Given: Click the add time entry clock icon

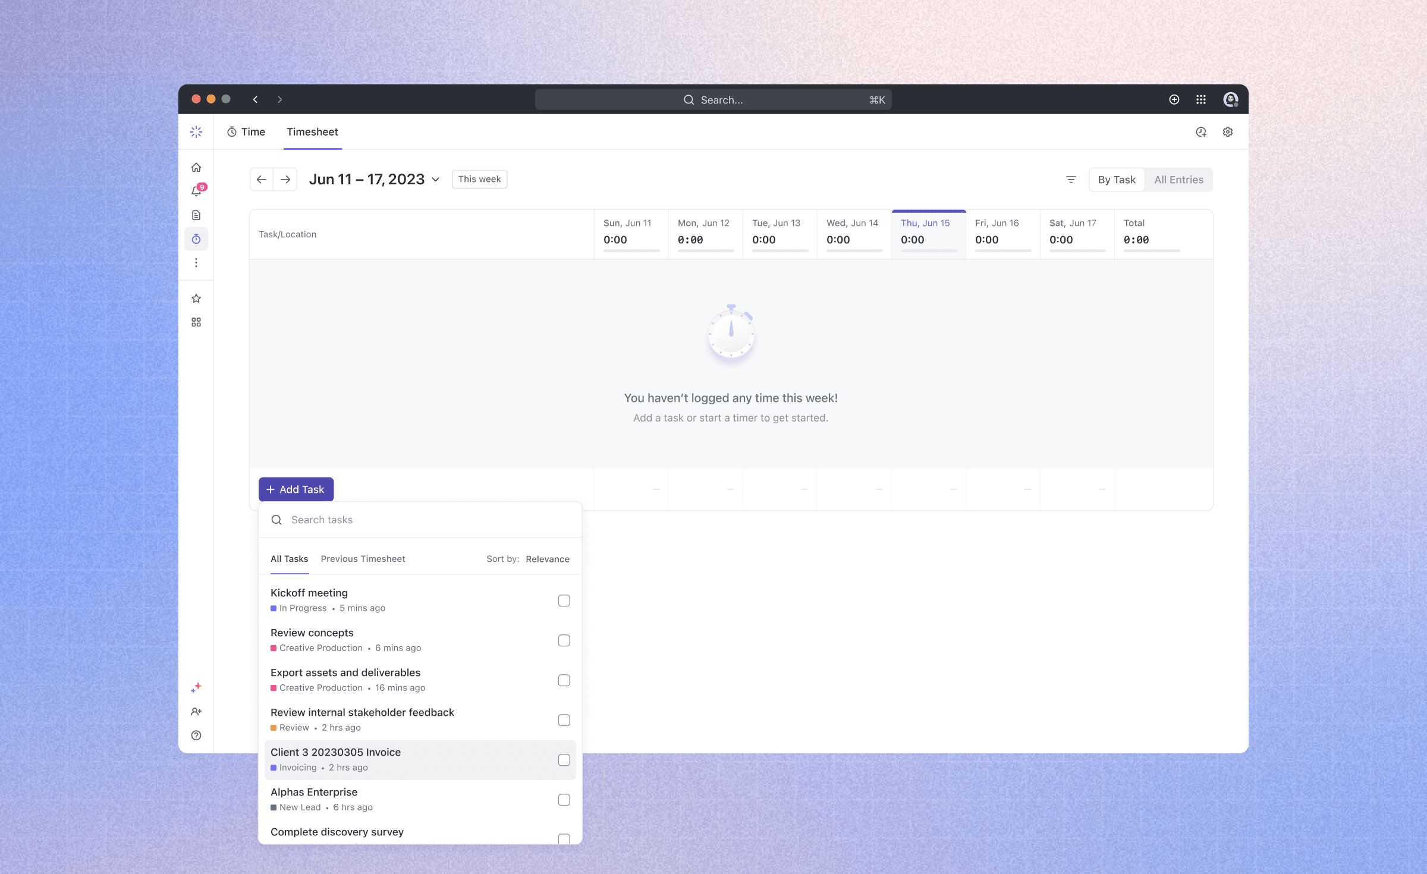Looking at the screenshot, I should click(x=1201, y=131).
